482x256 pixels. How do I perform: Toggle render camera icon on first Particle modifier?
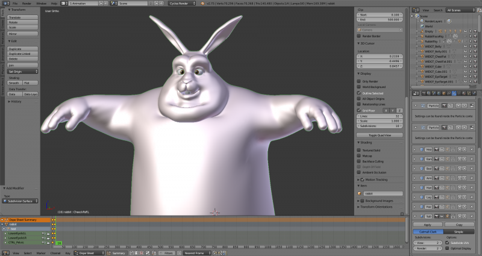444,105
